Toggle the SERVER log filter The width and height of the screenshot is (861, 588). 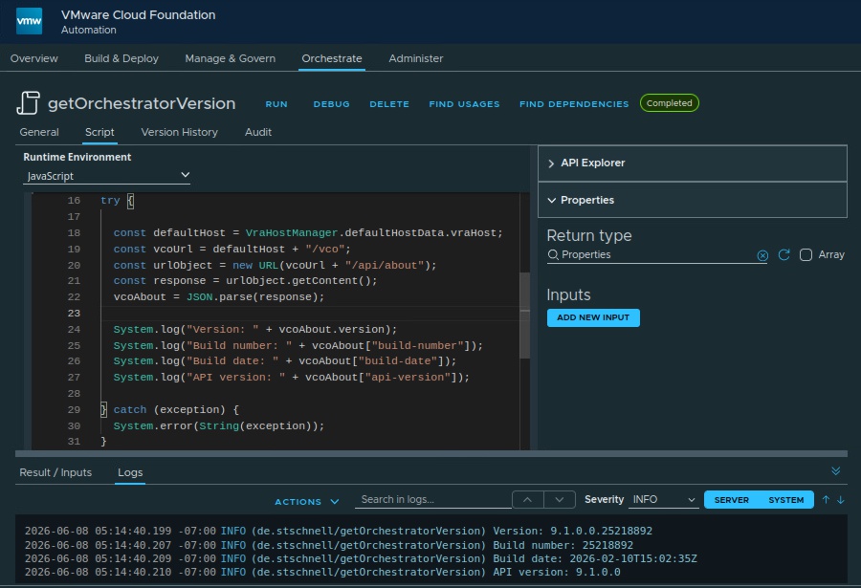732,500
